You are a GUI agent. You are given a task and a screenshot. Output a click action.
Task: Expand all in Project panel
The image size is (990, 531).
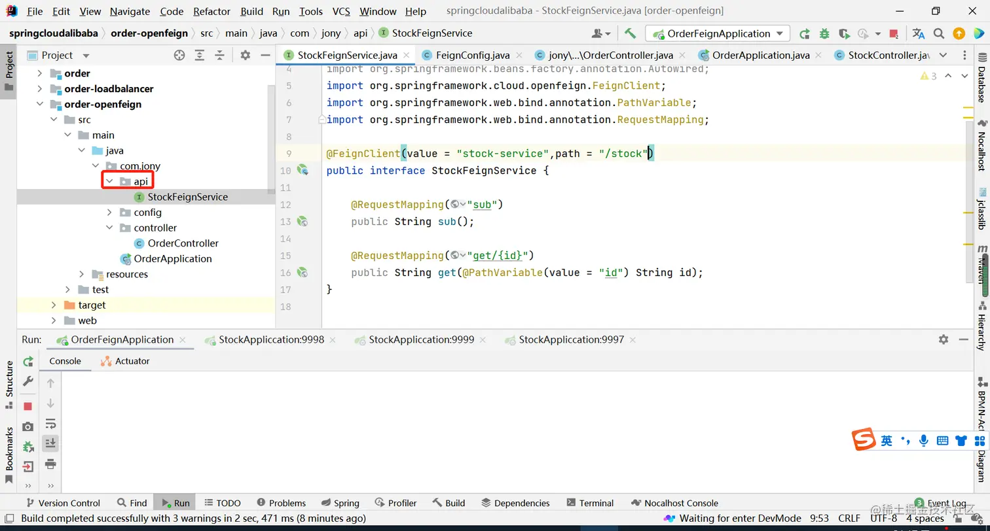coord(201,55)
